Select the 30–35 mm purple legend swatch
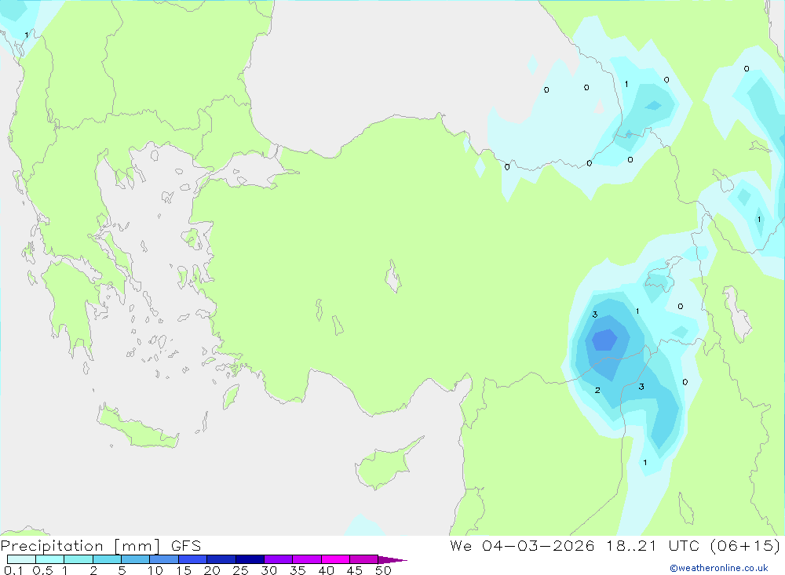 [x=279, y=559]
